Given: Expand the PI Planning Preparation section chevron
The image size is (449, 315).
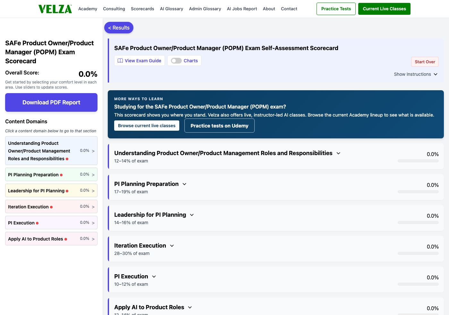Looking at the screenshot, I should pos(184,184).
